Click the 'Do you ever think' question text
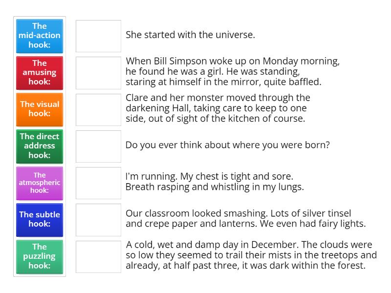Viewport: 391px width, 293px height. click(x=228, y=145)
